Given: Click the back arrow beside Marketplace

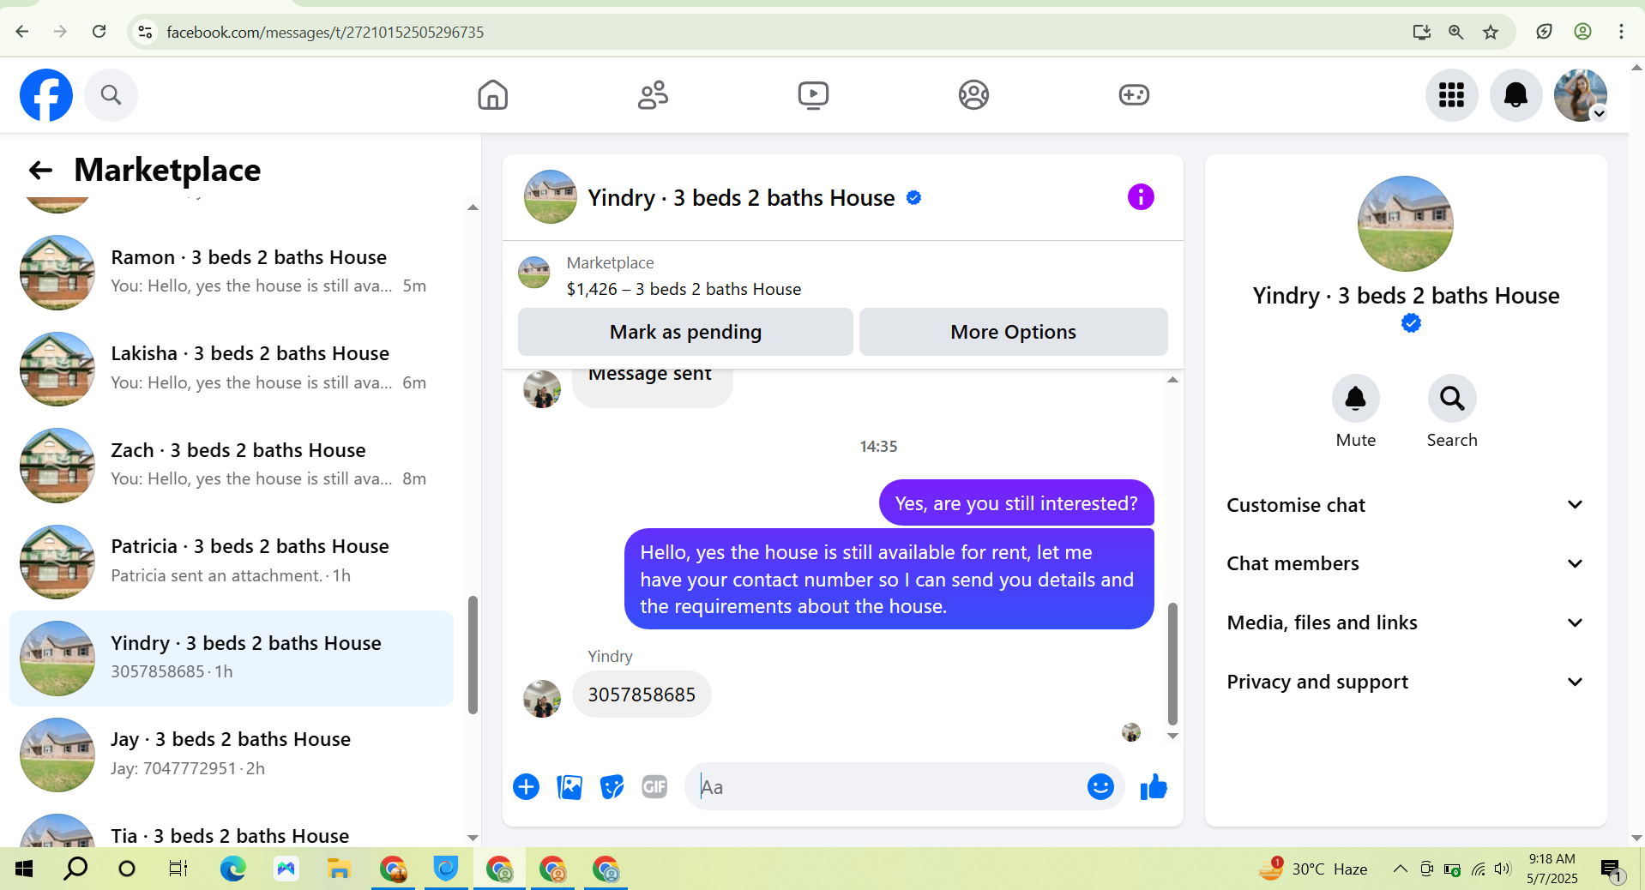Looking at the screenshot, I should [40, 171].
